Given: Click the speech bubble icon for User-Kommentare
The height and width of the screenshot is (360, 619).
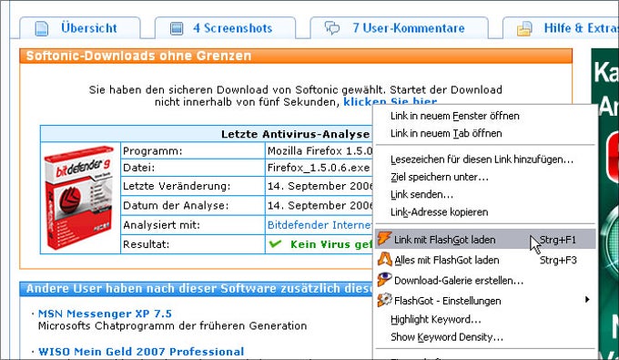Looking at the screenshot, I should point(332,27).
